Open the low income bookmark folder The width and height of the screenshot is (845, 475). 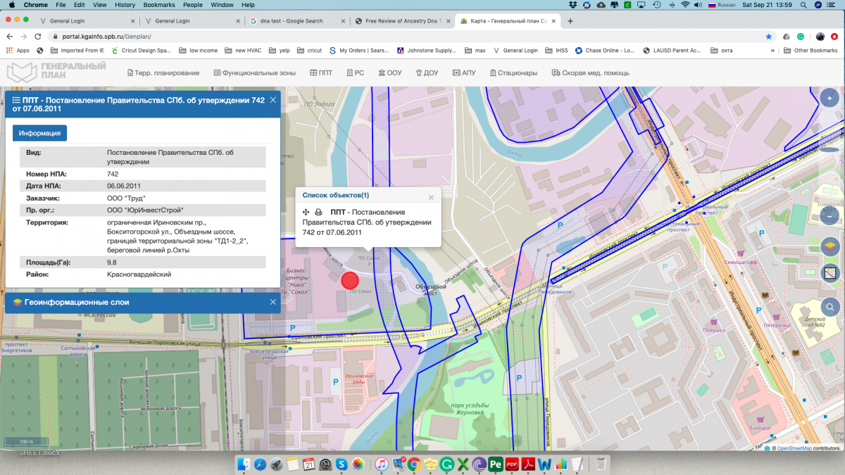[198, 51]
